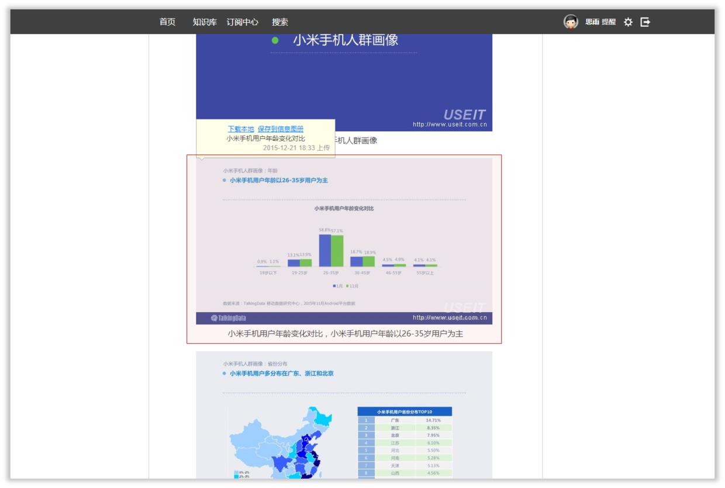
Task: Click the blue 1月 legend swatch
Action: coord(334,286)
